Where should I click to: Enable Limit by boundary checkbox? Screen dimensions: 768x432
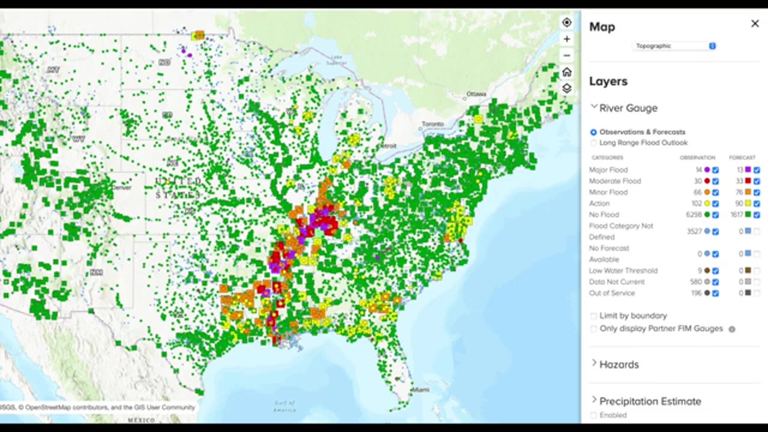coord(593,316)
